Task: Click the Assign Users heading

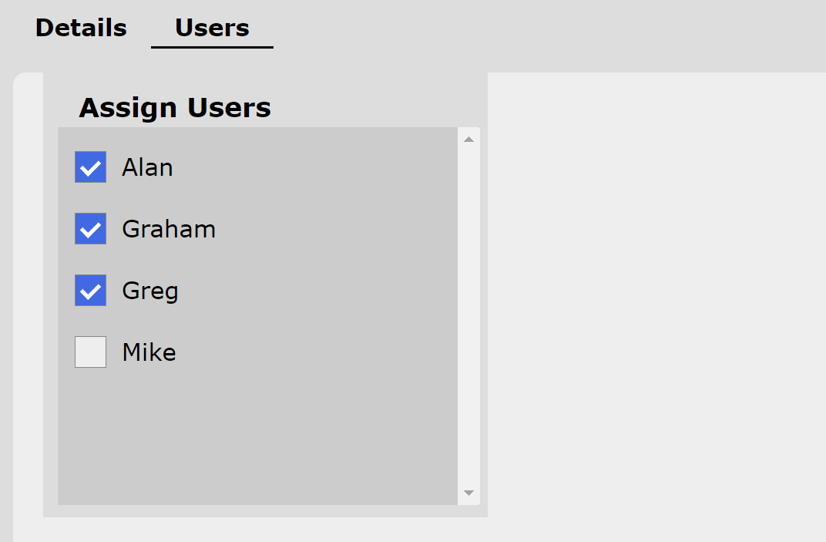Action: 175,108
